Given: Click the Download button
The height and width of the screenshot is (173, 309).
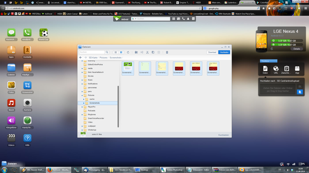Looking at the screenshot, I should (x=212, y=52).
